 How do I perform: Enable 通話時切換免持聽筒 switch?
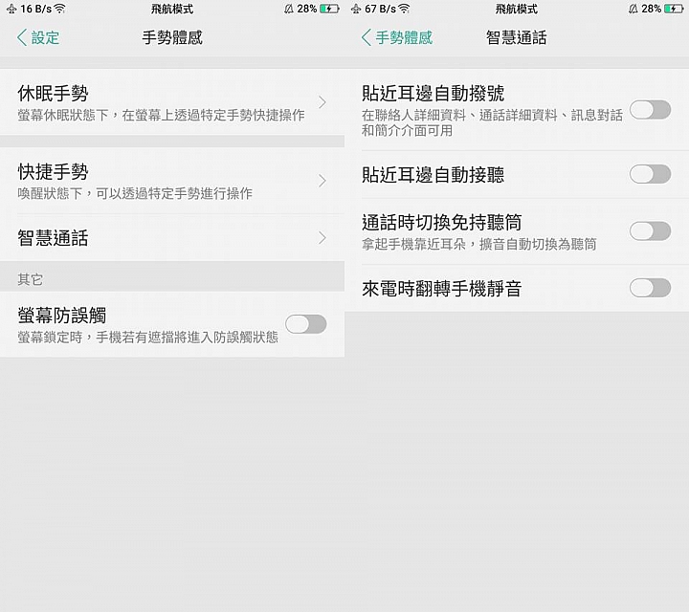(x=651, y=230)
